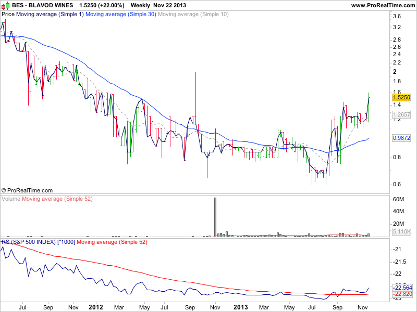Click the grey 1.2657 value tag
Screen dimensions: 417x312
coord(401,114)
